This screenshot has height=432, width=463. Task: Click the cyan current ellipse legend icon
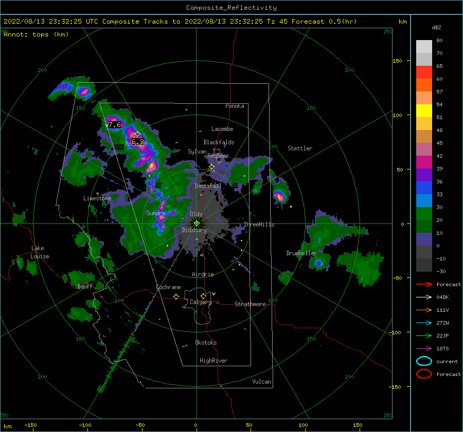(x=424, y=361)
